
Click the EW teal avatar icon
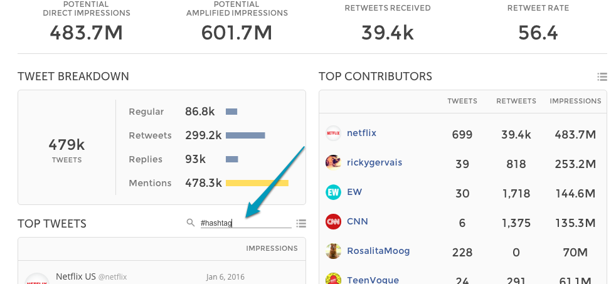tap(333, 192)
